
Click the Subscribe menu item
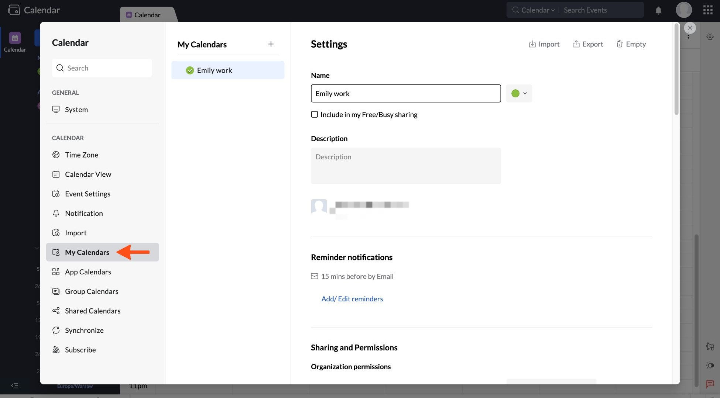80,350
